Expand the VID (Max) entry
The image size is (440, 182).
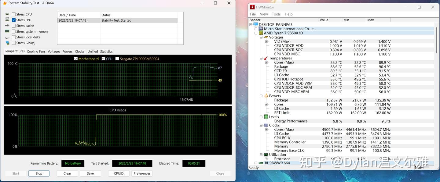tap(266, 41)
